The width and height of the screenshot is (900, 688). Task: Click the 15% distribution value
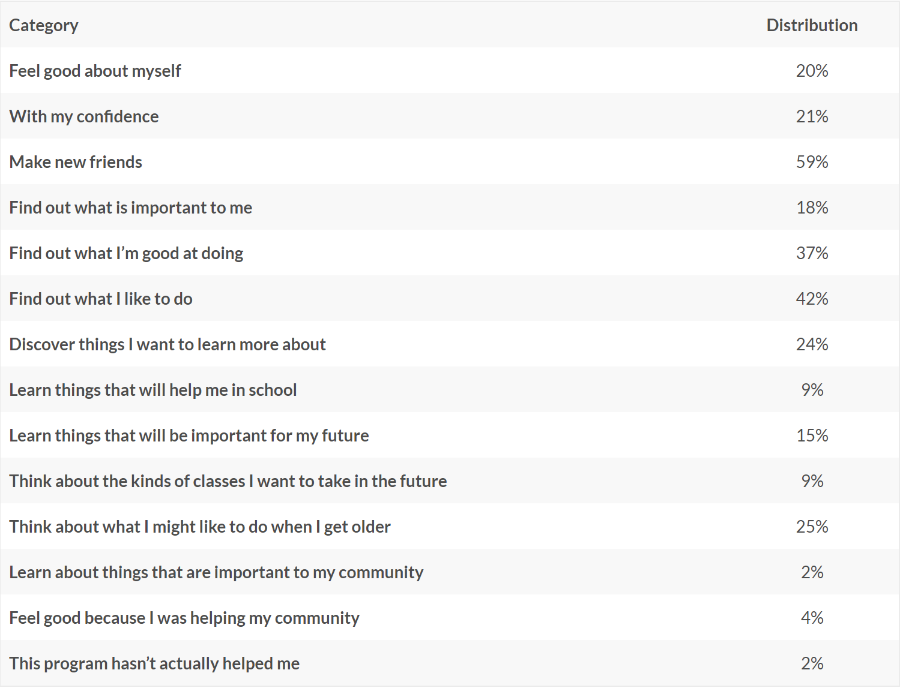(x=812, y=435)
